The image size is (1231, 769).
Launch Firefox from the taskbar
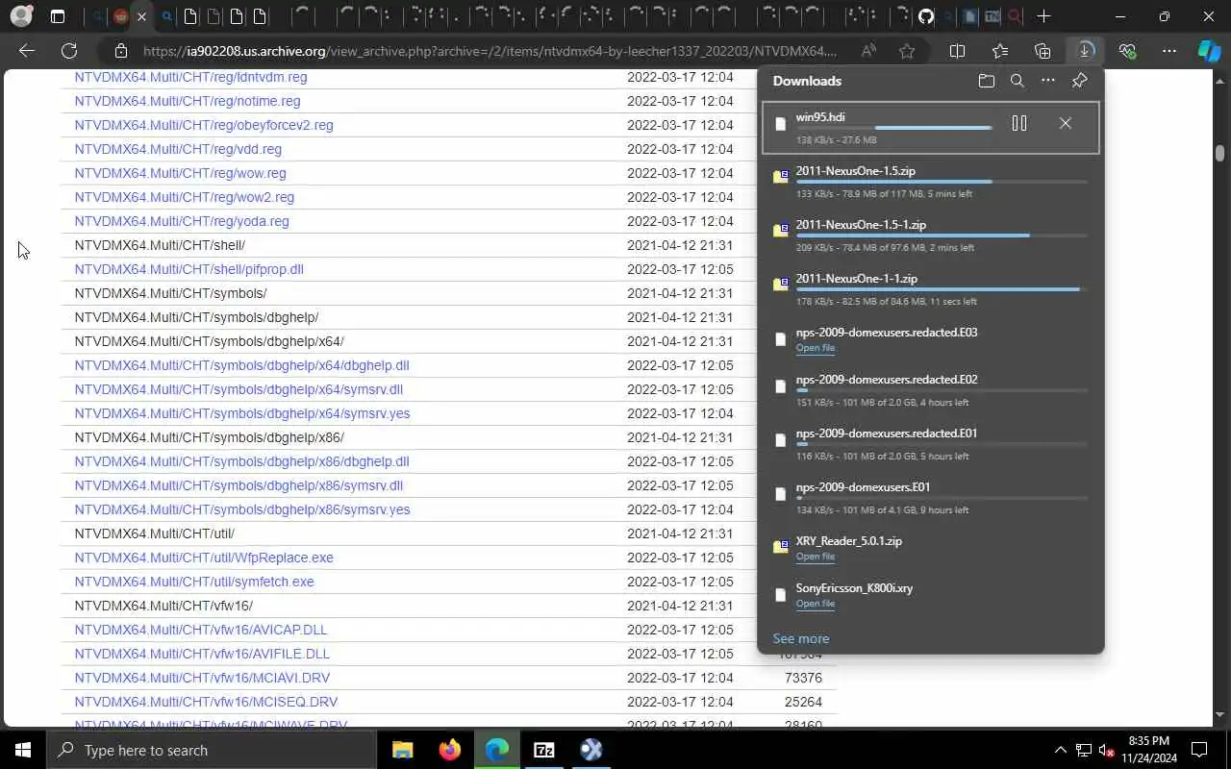point(449,750)
